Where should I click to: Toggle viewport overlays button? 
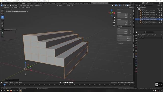click(120, 5)
